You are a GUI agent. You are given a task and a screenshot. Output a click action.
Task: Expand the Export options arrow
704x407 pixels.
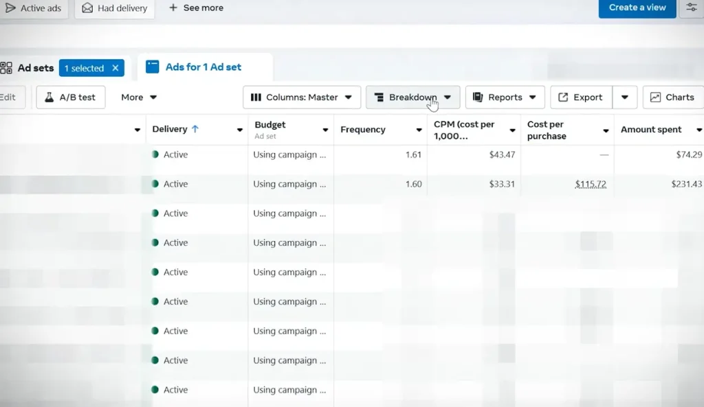click(624, 97)
